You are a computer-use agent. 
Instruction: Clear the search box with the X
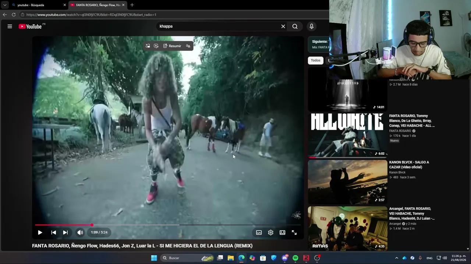coord(283,26)
